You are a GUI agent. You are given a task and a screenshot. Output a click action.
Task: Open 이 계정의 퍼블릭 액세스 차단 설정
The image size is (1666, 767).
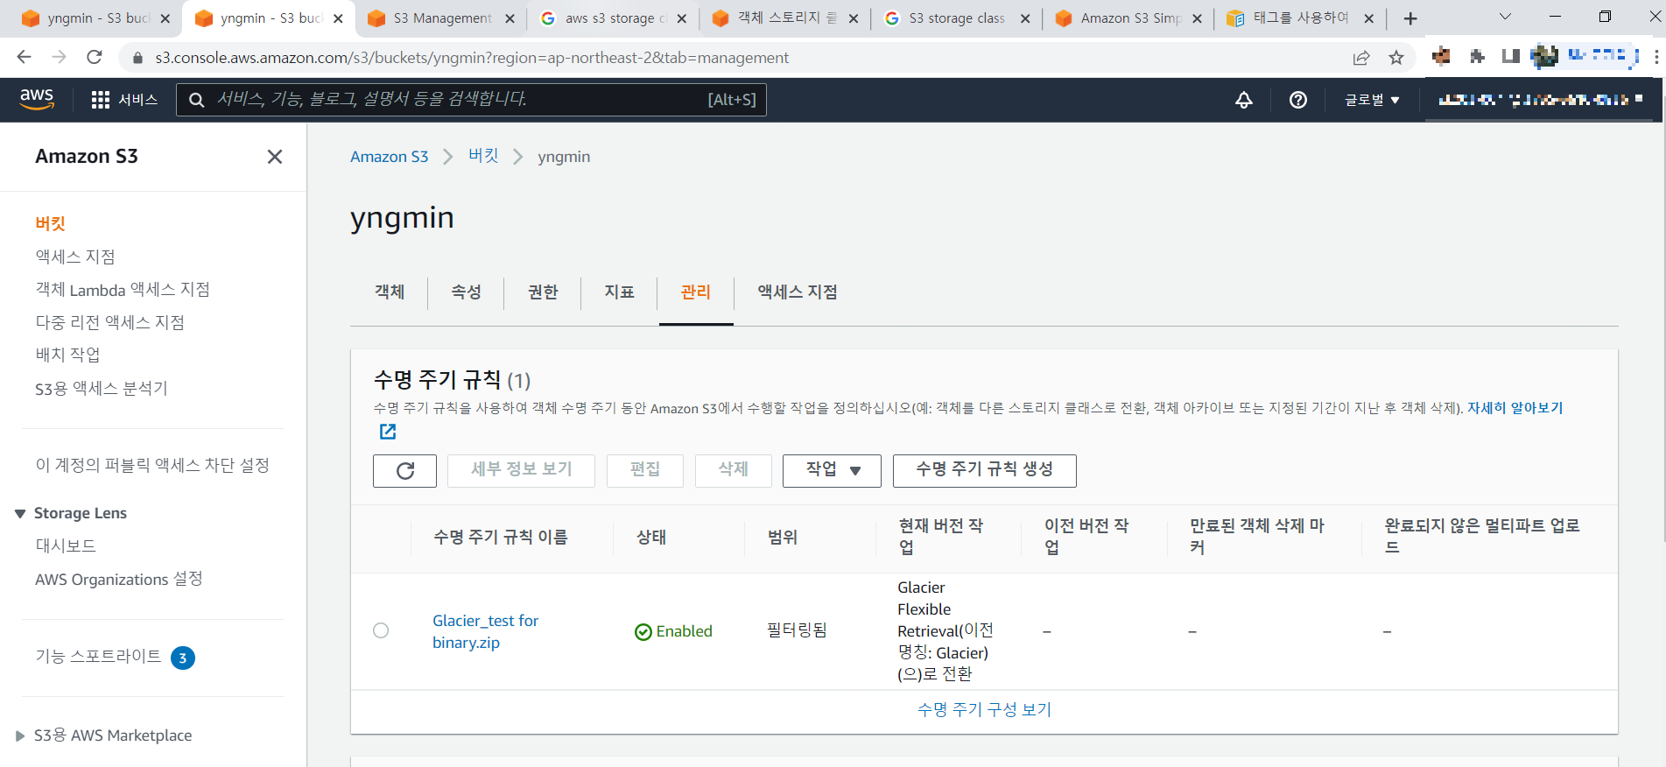[152, 466]
